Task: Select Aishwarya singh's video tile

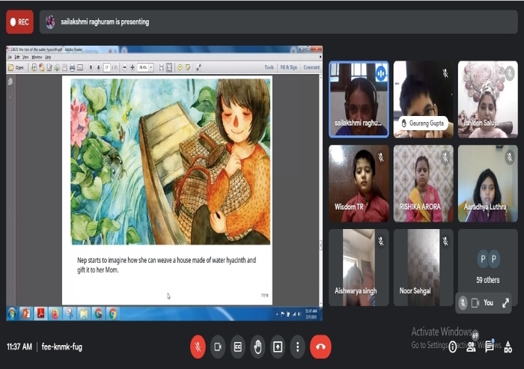Action: [359, 268]
